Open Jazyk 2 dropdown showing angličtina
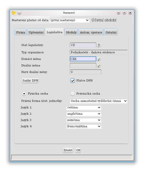Screen dimensions: 144x171 pyautogui.click(x=84, y=114)
